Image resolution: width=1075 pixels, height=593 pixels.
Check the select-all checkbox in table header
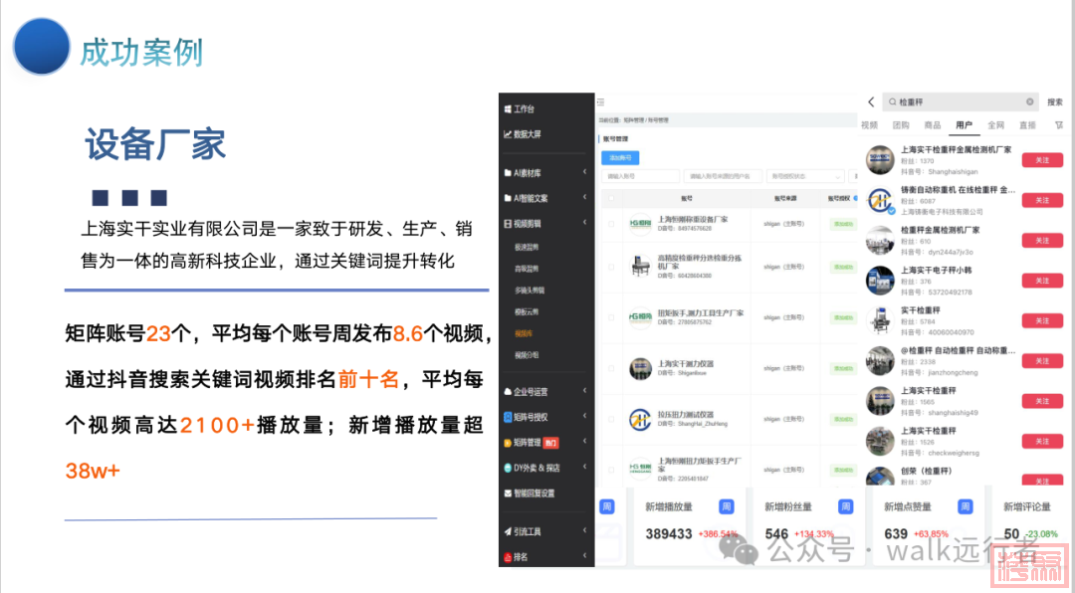click(611, 198)
